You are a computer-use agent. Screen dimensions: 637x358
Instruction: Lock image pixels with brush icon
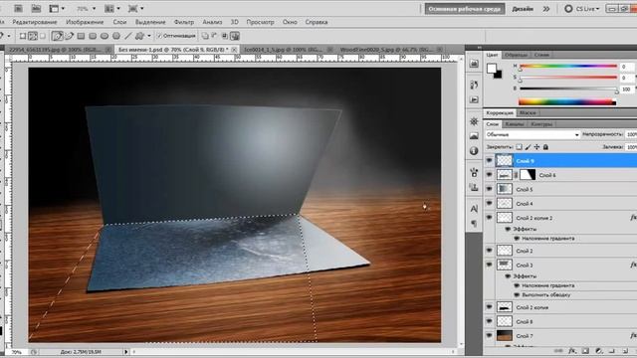[x=529, y=147]
